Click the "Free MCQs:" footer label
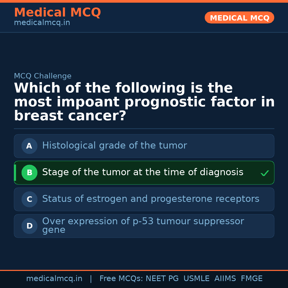 [x=121, y=279]
